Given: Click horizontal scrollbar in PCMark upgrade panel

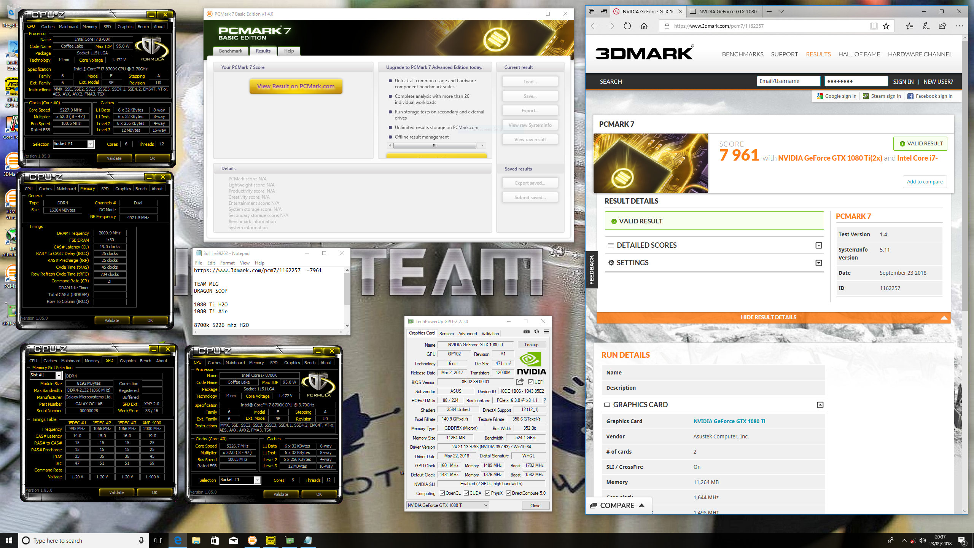Looking at the screenshot, I should [435, 145].
